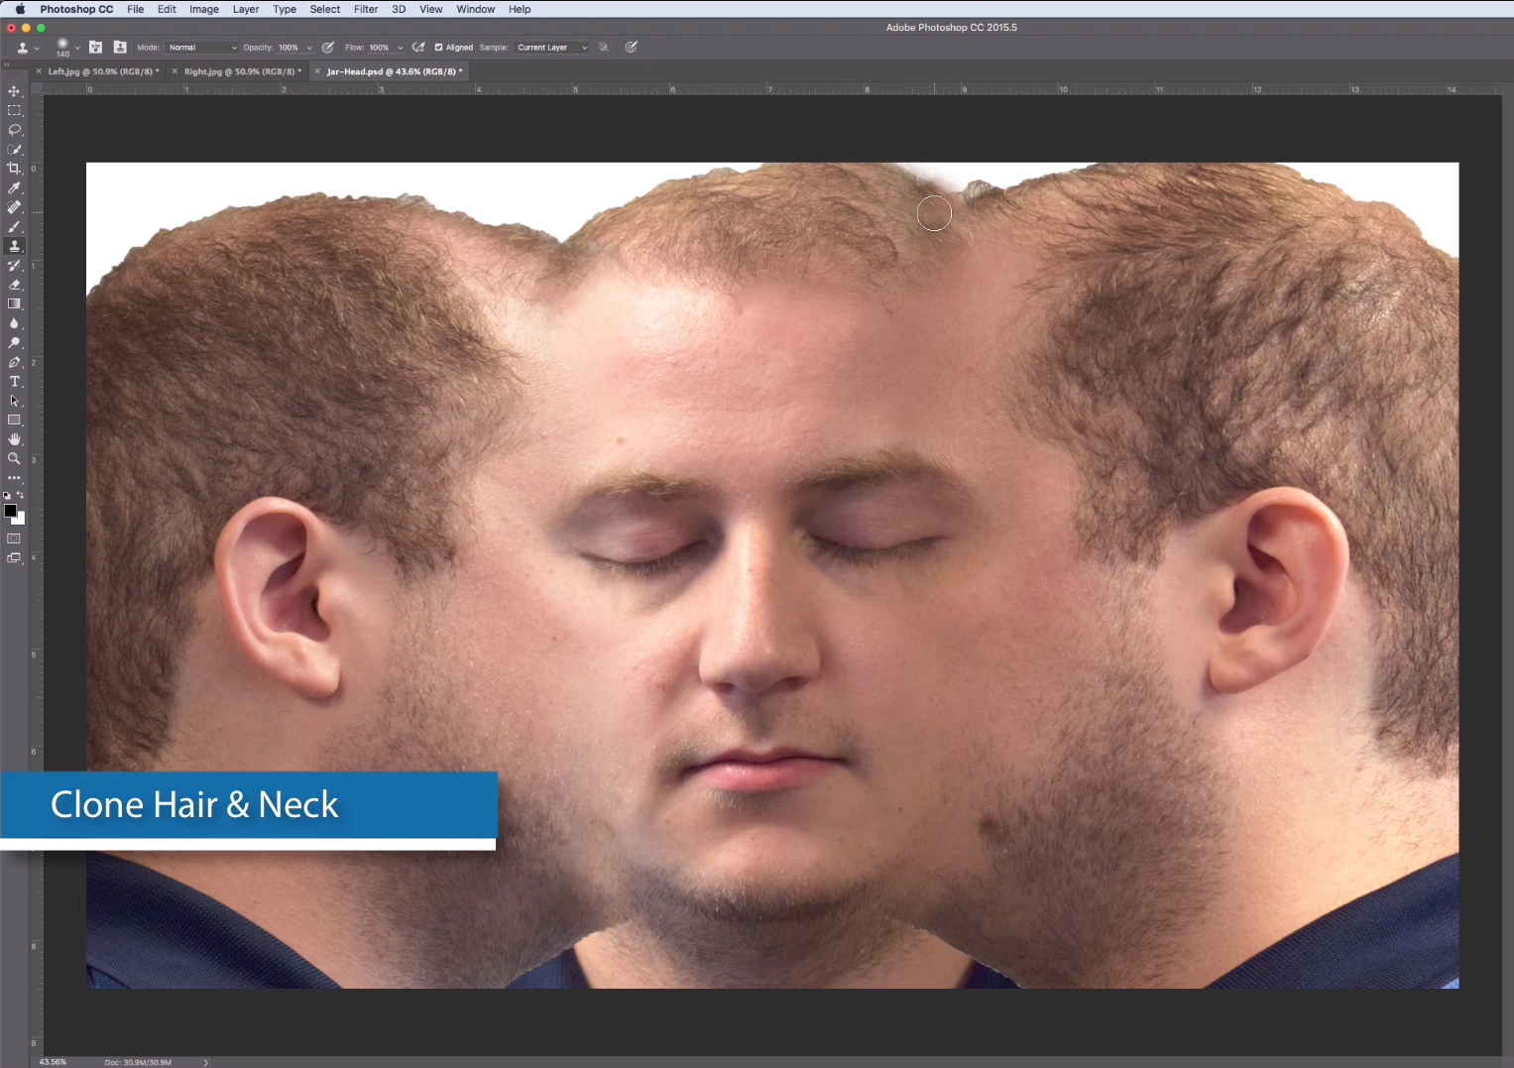Close the Right.jpg document tab
Screen dimensions: 1514x1068
click(x=173, y=70)
